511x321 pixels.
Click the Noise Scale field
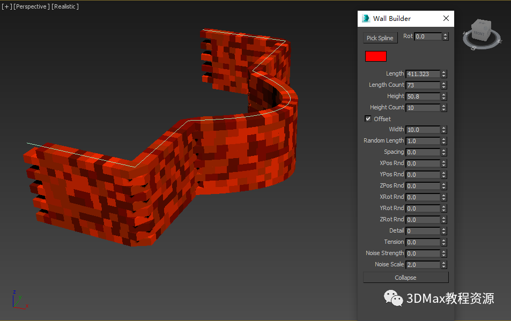[x=423, y=265]
